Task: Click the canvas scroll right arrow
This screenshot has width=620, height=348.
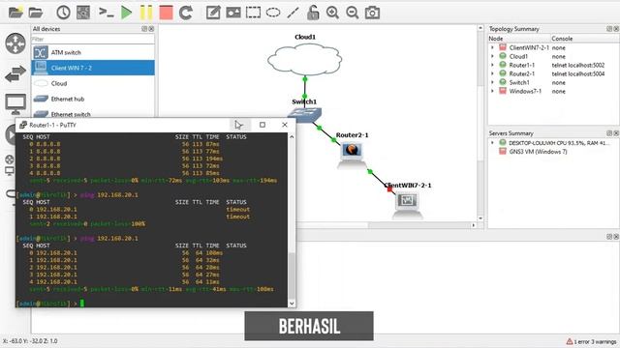Action: 474,225
